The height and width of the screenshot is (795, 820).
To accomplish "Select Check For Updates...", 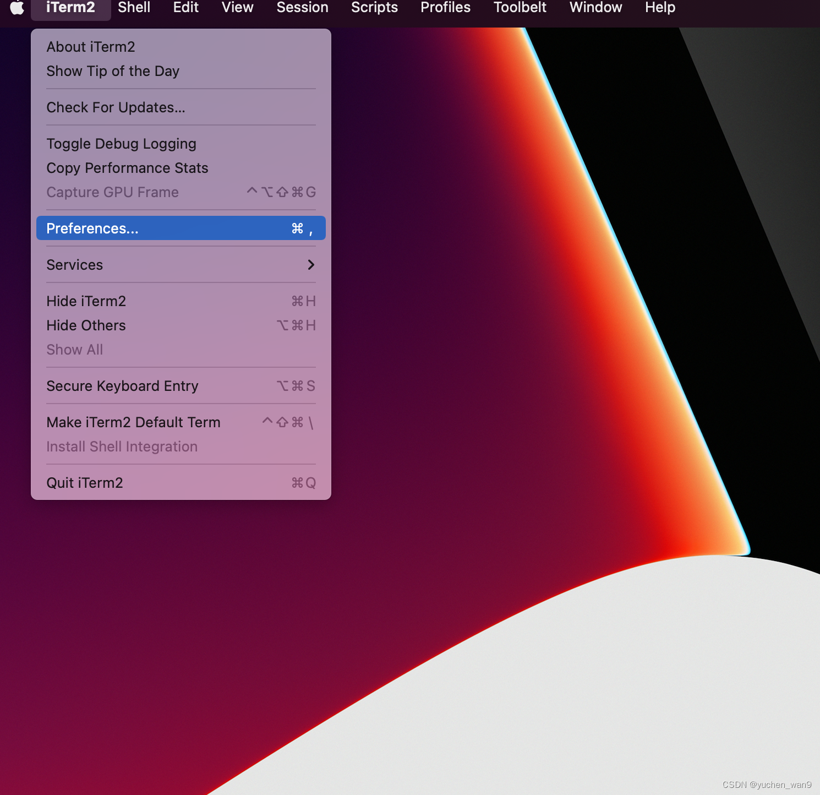I will (181, 107).
